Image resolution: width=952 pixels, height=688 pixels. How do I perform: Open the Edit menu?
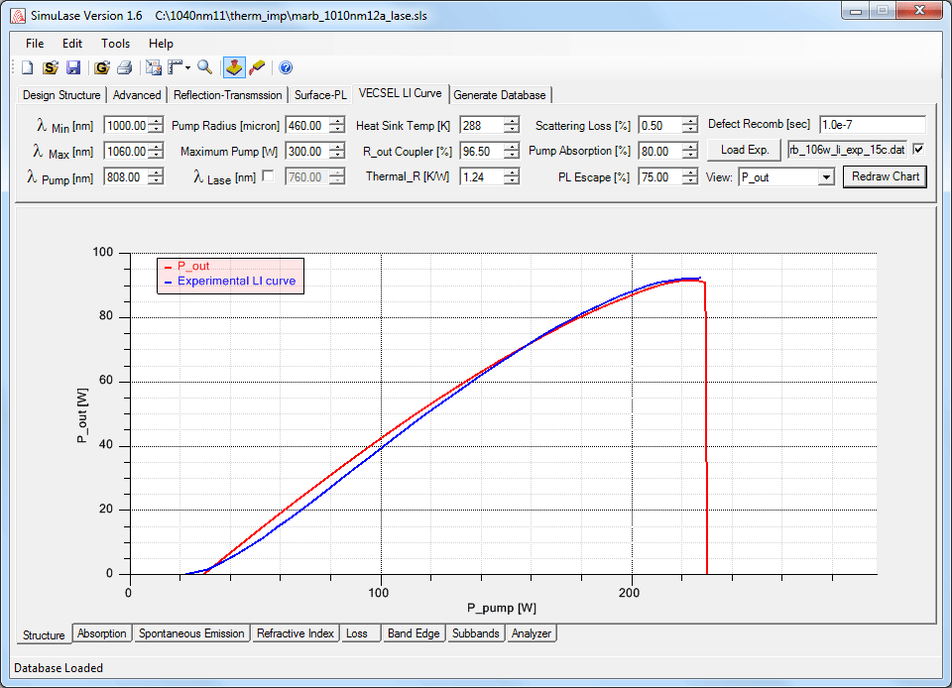click(x=72, y=44)
